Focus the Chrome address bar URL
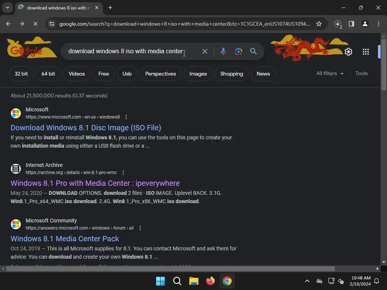387x290 pixels. point(184,24)
